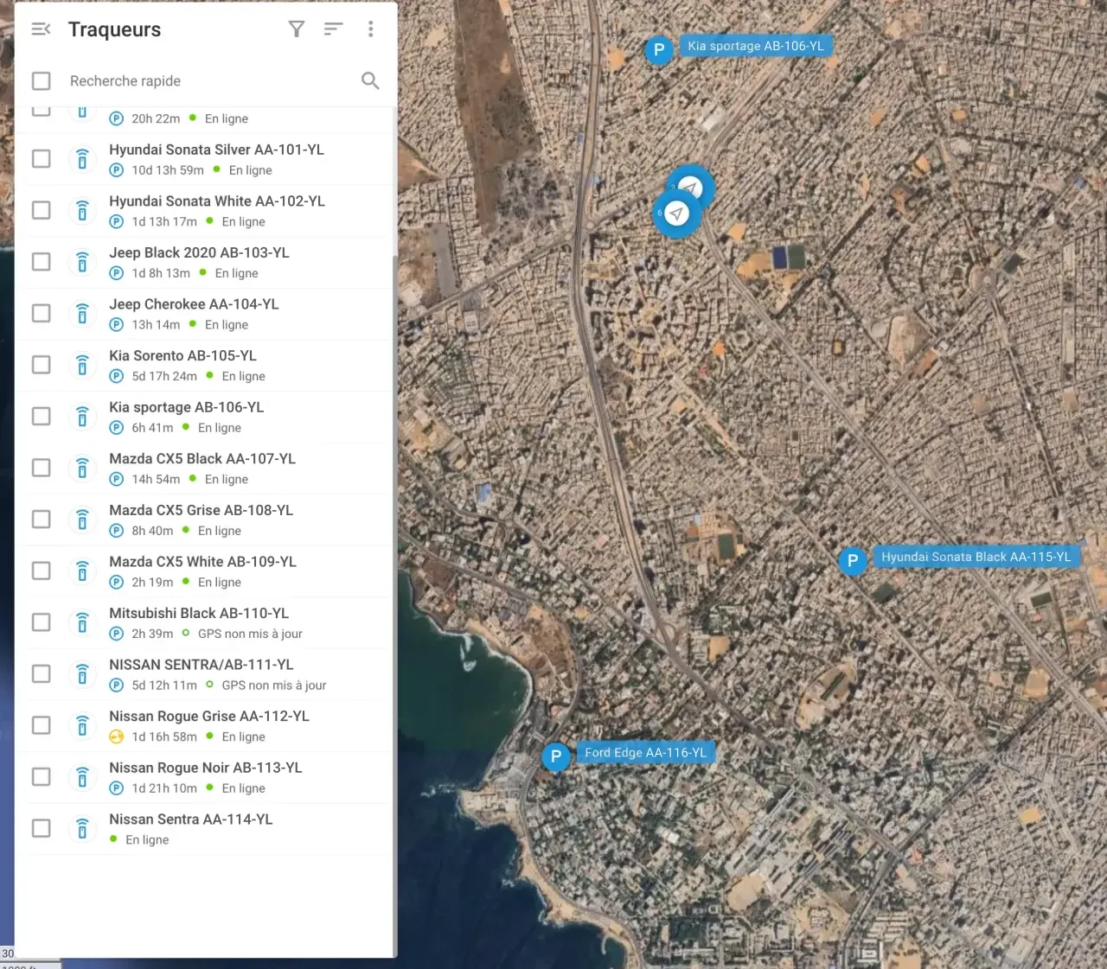The height and width of the screenshot is (969, 1107).
Task: Select NISSAN SENTRA/AB-111-YL name
Action: 202,665
